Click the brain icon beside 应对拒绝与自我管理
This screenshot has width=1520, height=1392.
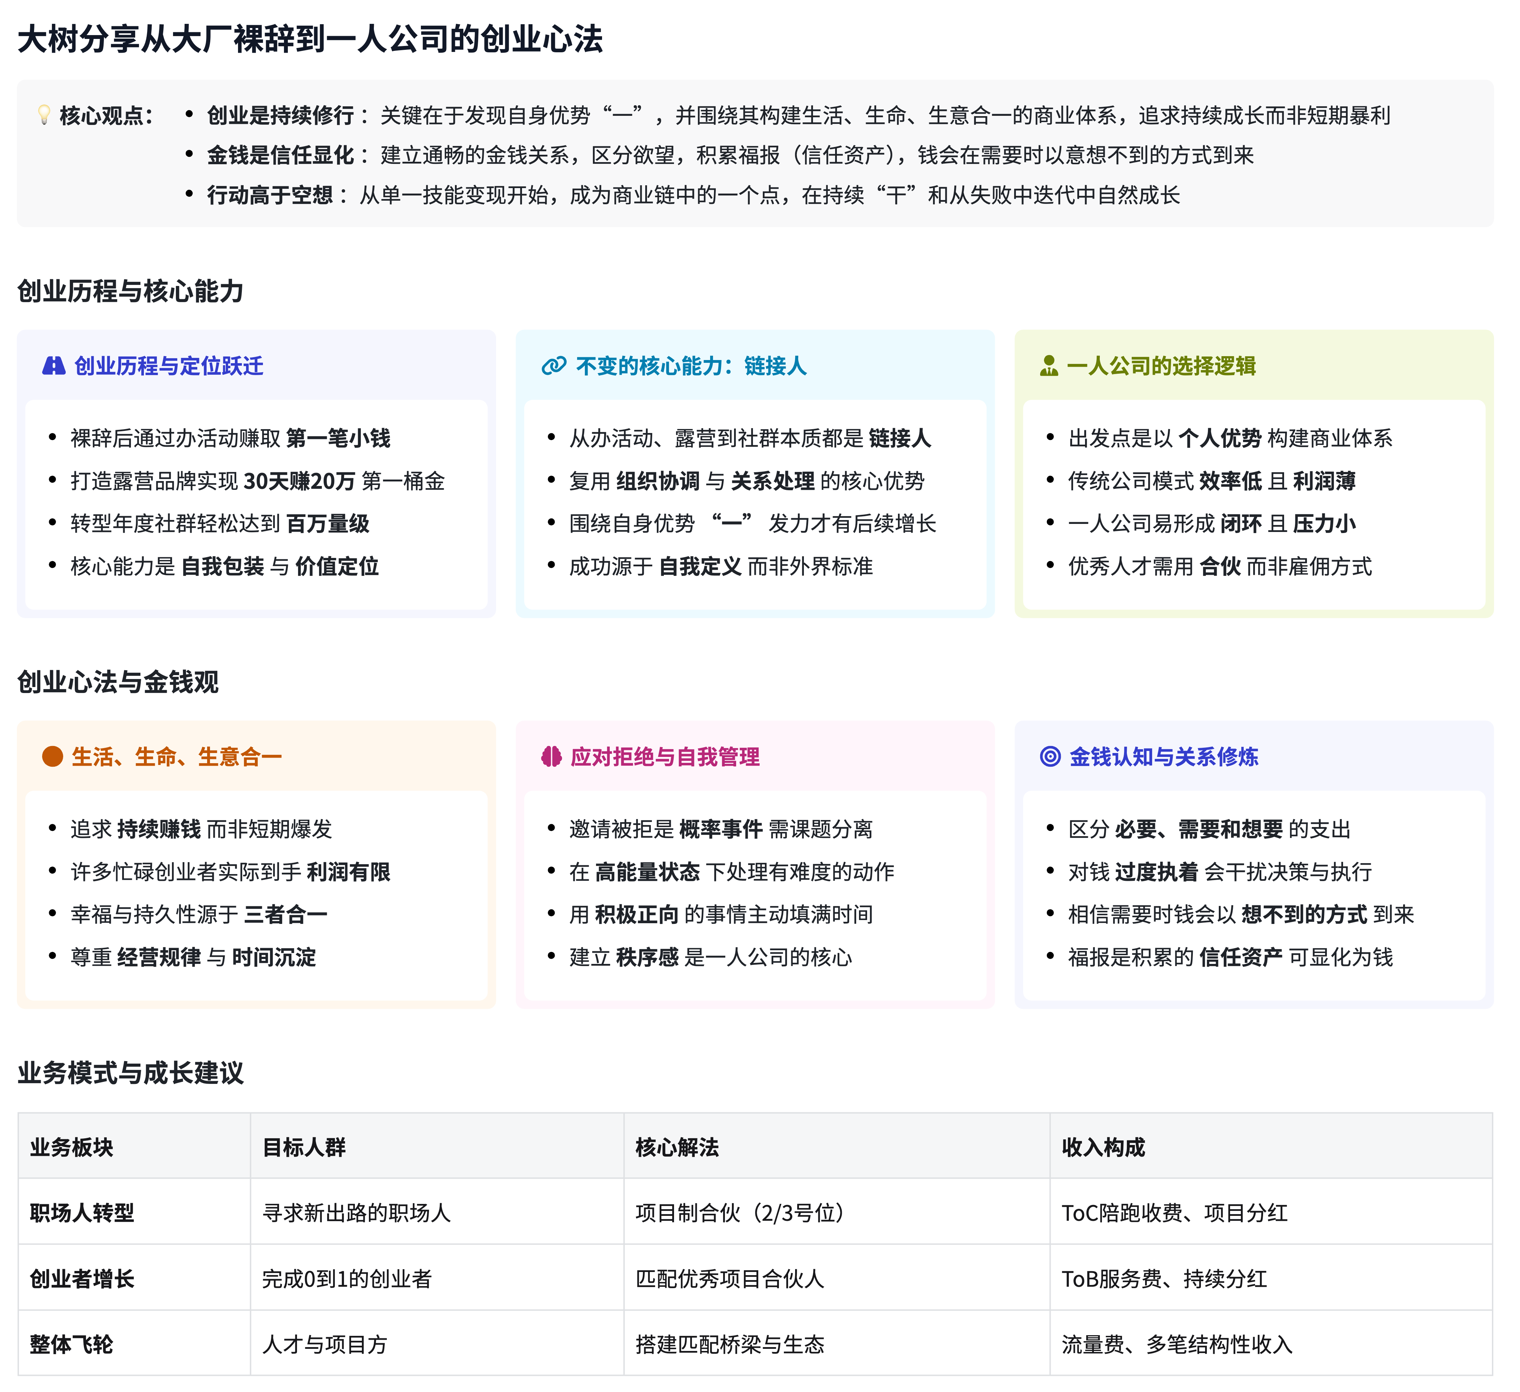pyautogui.click(x=552, y=757)
